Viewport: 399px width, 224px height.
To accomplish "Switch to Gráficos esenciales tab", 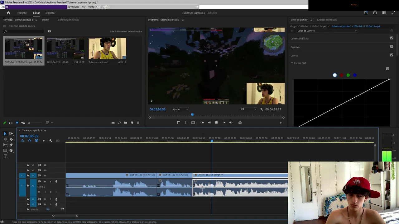I will [327, 20].
